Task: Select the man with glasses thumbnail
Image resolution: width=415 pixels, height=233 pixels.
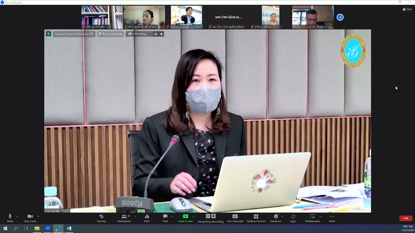Action: [313, 17]
